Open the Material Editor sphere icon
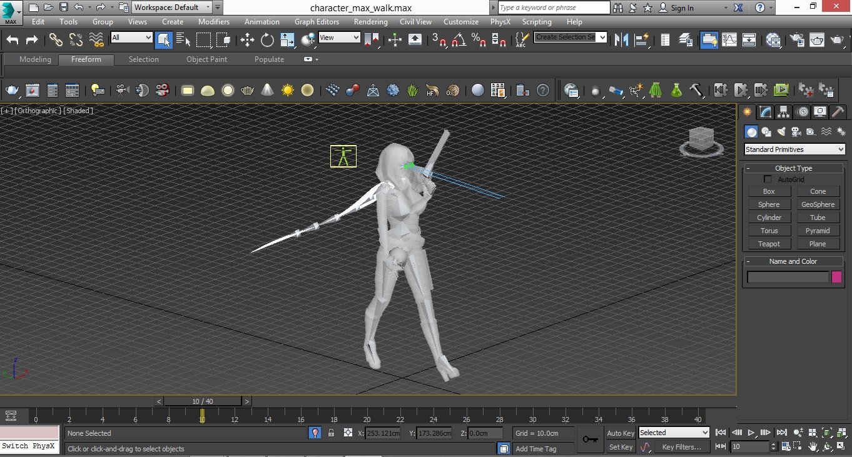Viewport: 852px width, 457px height. click(773, 40)
